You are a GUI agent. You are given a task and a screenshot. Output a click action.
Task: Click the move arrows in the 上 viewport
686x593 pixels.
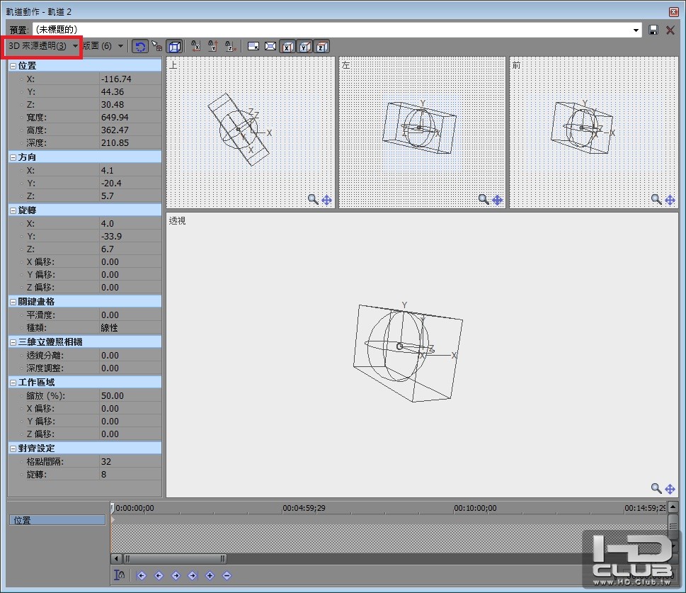pyautogui.click(x=327, y=201)
